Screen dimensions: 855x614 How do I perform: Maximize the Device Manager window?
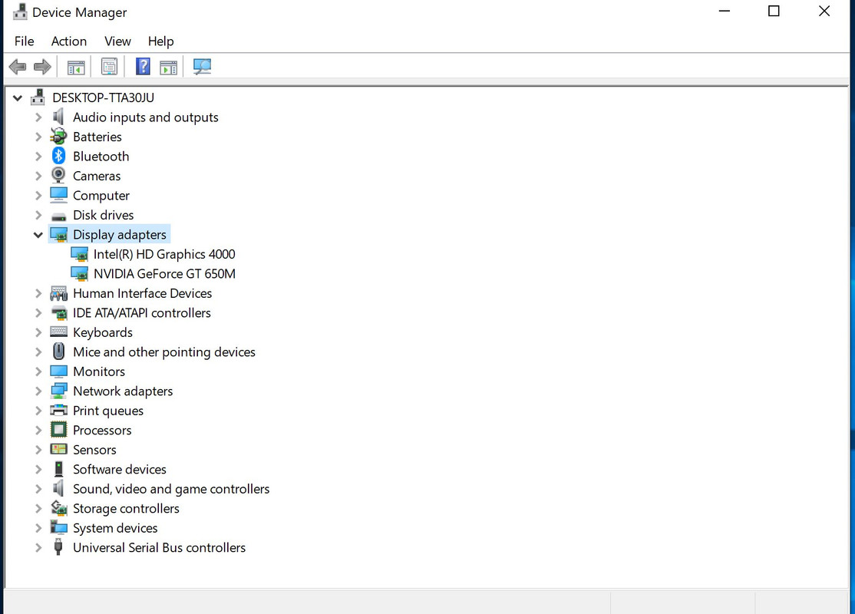click(774, 11)
